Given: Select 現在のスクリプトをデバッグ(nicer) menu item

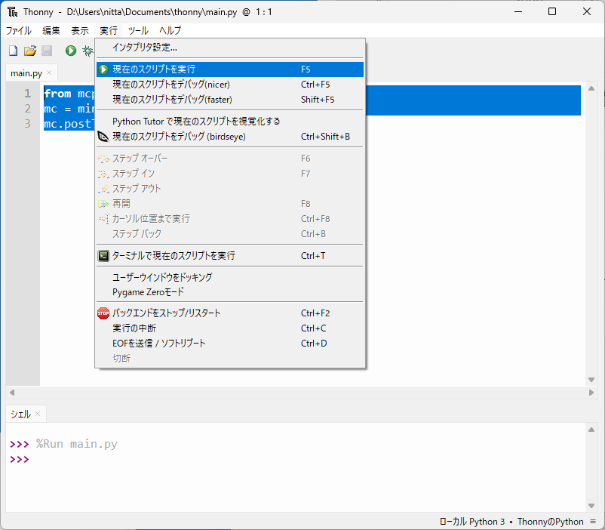Looking at the screenshot, I should point(170,85).
